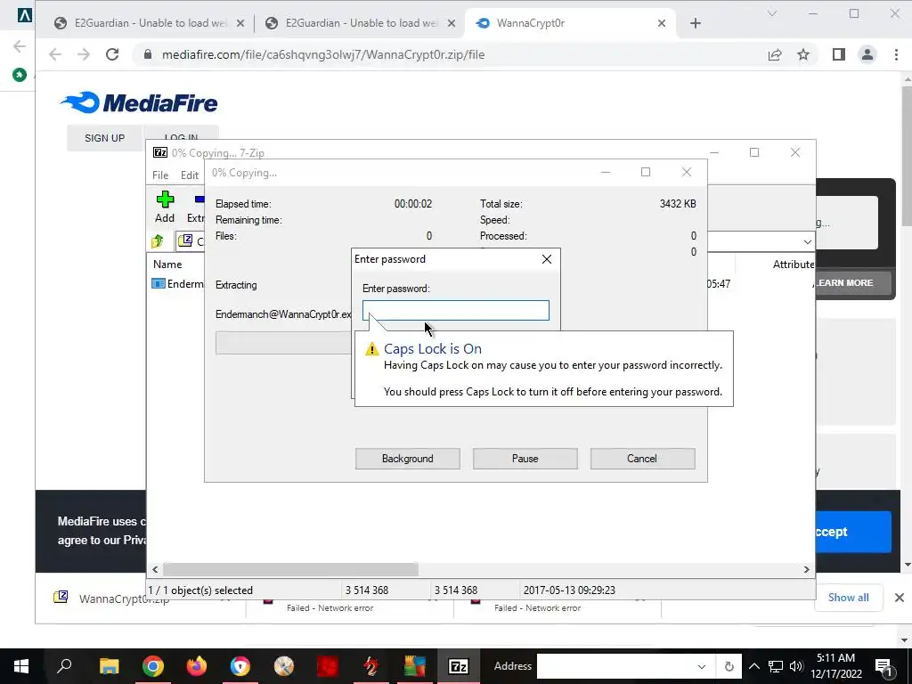Click the green extension icon at left edge
The width and height of the screenshot is (912, 684).
(x=20, y=75)
